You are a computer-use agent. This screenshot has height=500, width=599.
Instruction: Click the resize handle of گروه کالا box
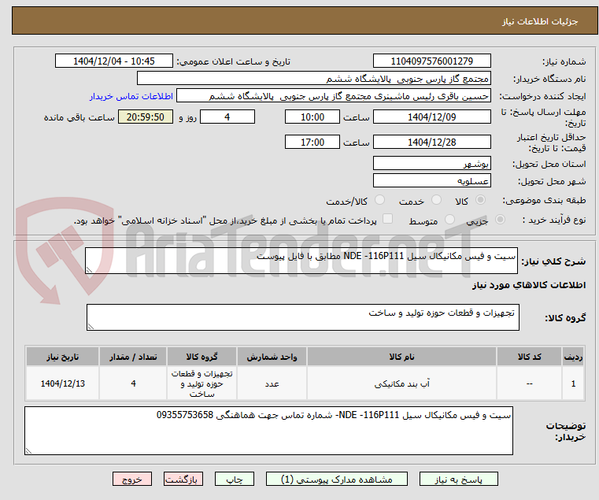[91, 327]
